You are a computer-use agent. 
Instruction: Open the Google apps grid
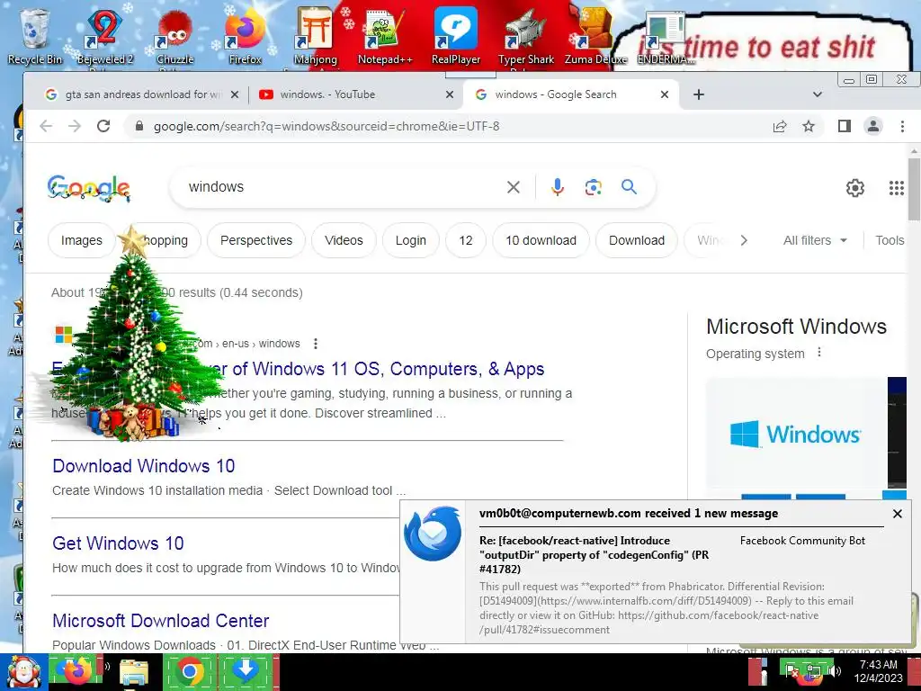click(897, 188)
